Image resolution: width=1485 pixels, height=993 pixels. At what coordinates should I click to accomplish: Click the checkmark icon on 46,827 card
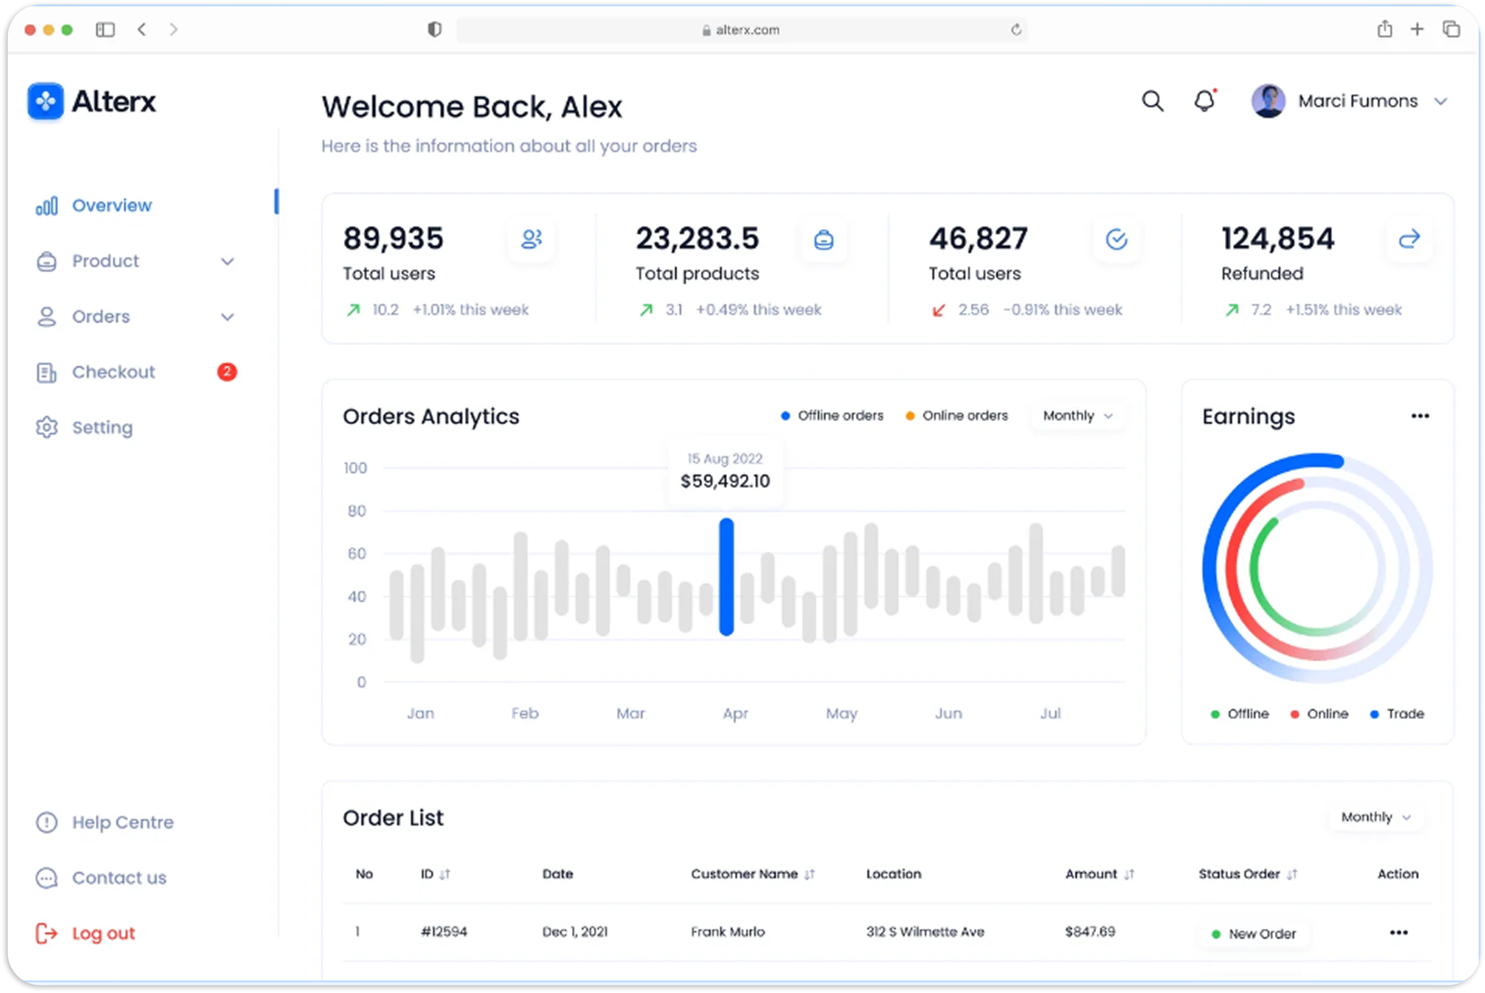[1116, 239]
